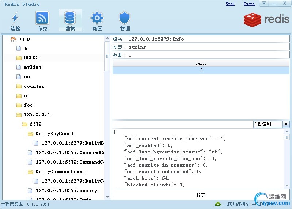Select the DB-0 tree node
This screenshot has height=209, width=292.
pos(24,39)
